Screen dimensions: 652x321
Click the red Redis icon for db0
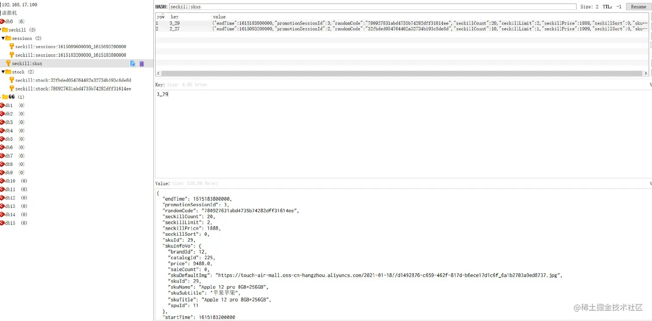click(2, 21)
